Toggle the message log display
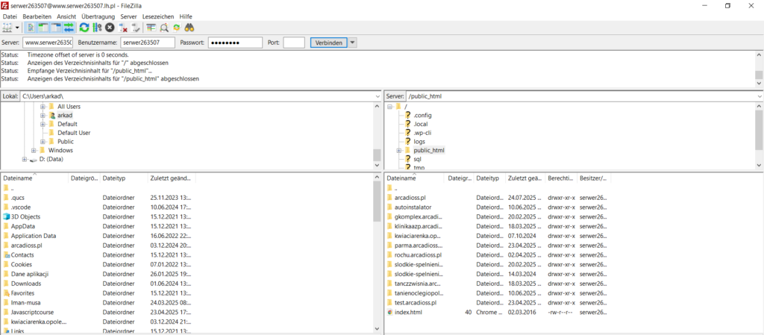The height and width of the screenshot is (335, 764). pyautogui.click(x=31, y=28)
